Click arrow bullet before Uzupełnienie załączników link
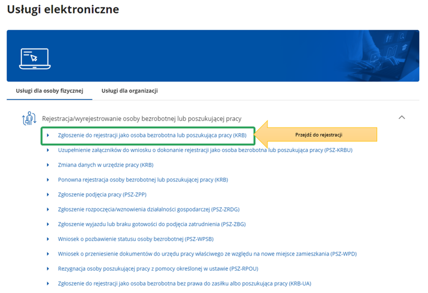 point(48,150)
